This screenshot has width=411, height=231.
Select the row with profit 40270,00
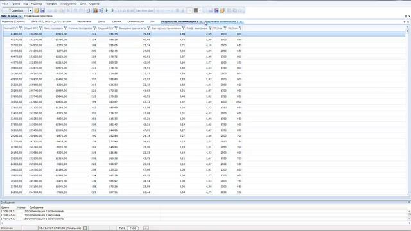tap(204, 40)
